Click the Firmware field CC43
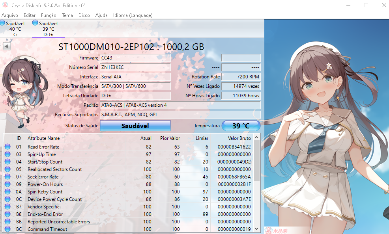The image size is (389, 234). (x=135, y=58)
